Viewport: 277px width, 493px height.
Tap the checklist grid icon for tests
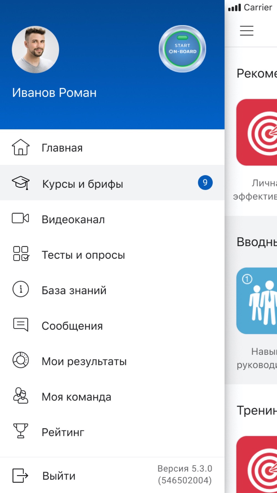[21, 254]
